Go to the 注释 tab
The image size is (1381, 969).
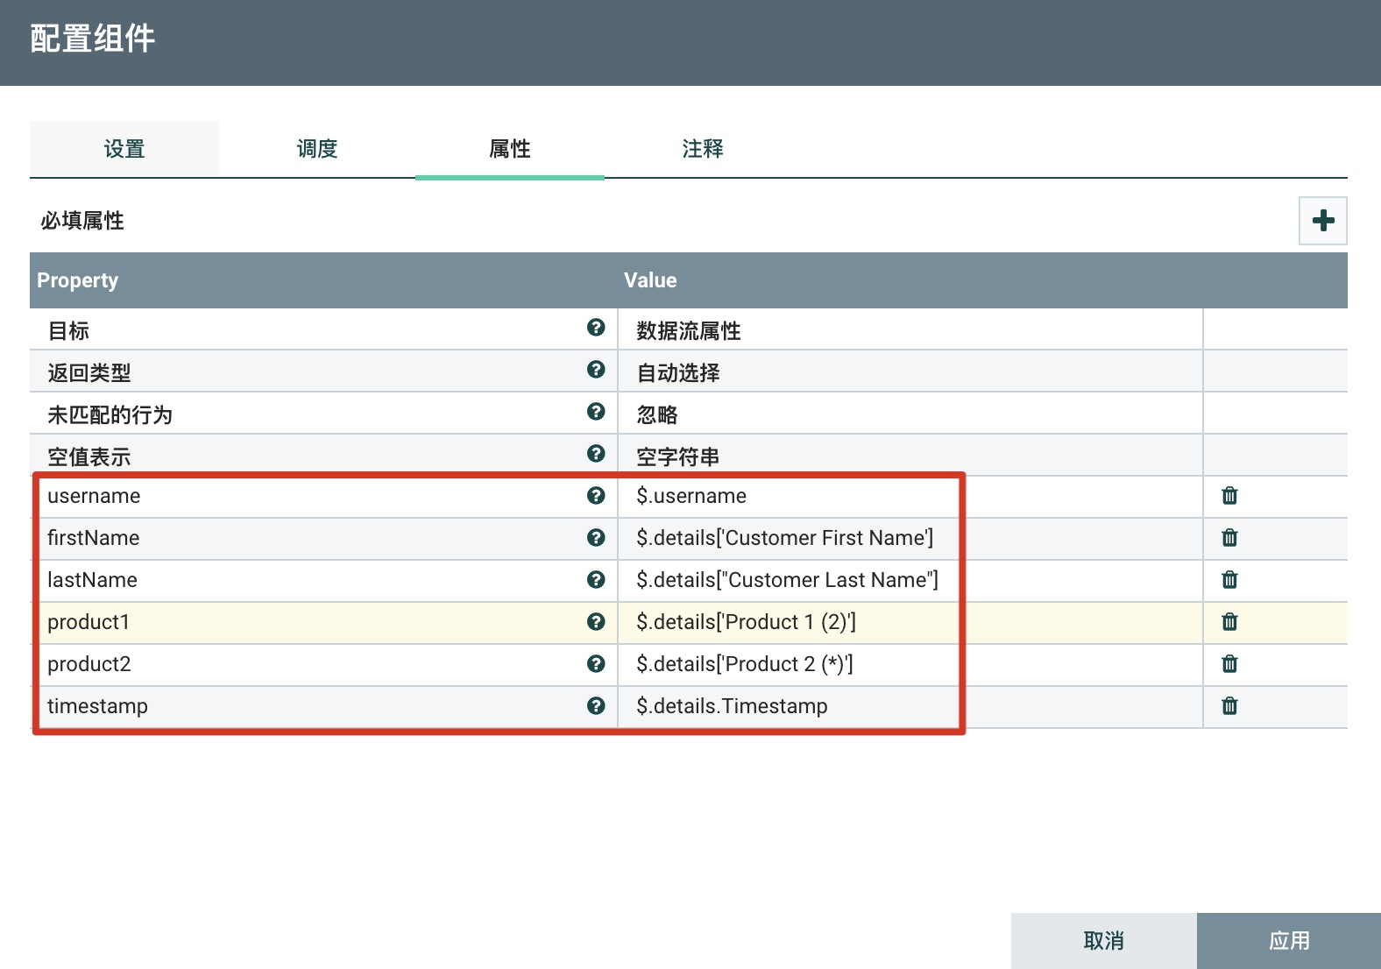click(703, 149)
